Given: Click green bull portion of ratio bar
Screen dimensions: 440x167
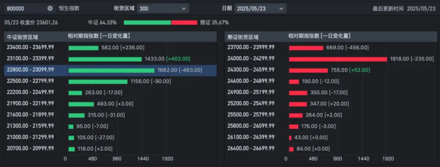Looking at the screenshot, I should tap(147, 23).
